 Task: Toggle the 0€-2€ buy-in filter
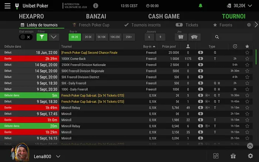(x=75, y=37)
